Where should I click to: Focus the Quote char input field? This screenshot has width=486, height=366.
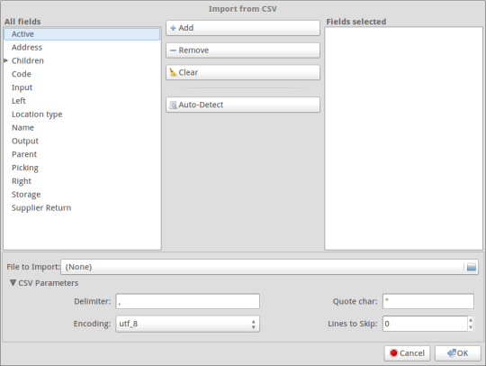[x=428, y=301]
